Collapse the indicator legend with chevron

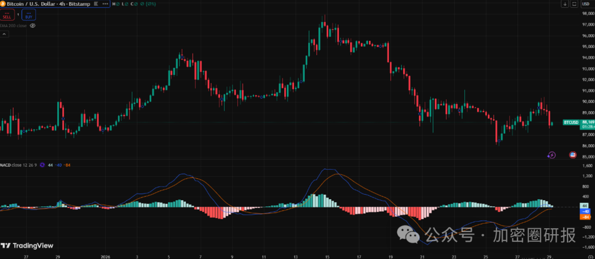click(4, 34)
